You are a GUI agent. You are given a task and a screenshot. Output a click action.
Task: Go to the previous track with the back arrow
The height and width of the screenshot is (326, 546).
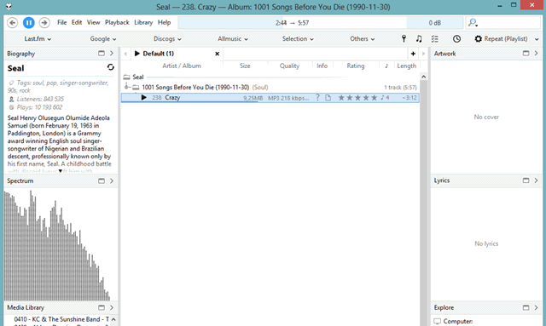[13, 23]
